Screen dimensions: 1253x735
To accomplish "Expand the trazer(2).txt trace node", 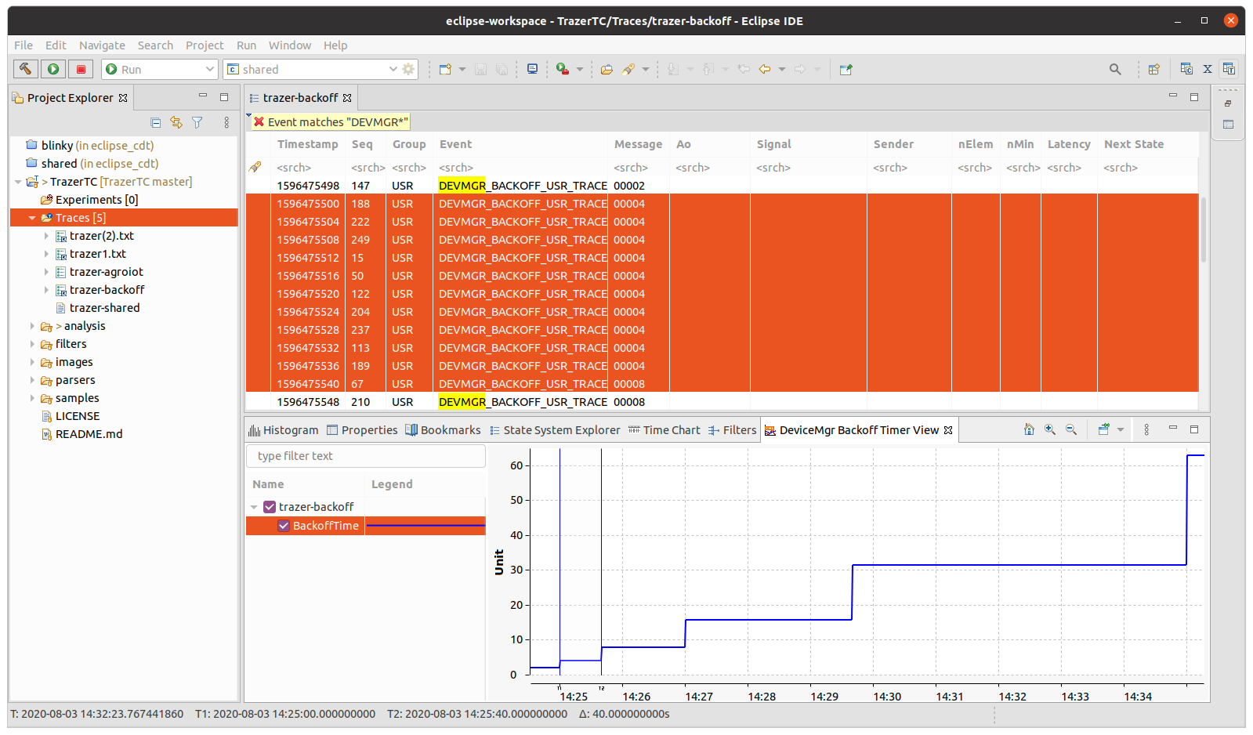I will click(46, 236).
